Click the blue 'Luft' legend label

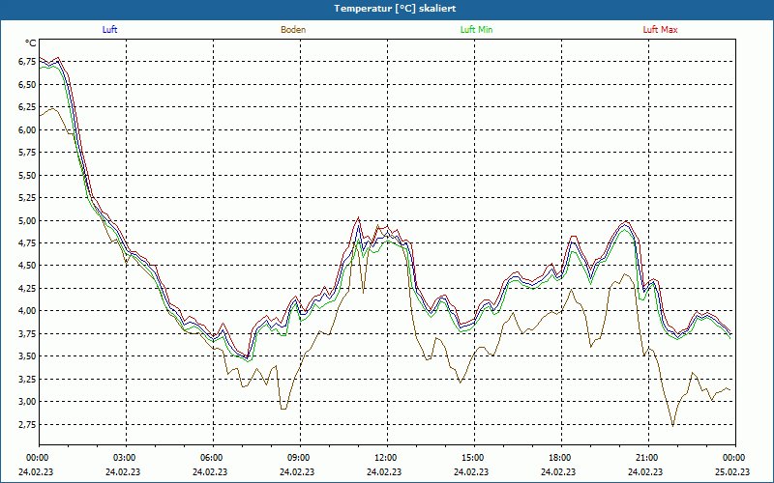(x=109, y=30)
